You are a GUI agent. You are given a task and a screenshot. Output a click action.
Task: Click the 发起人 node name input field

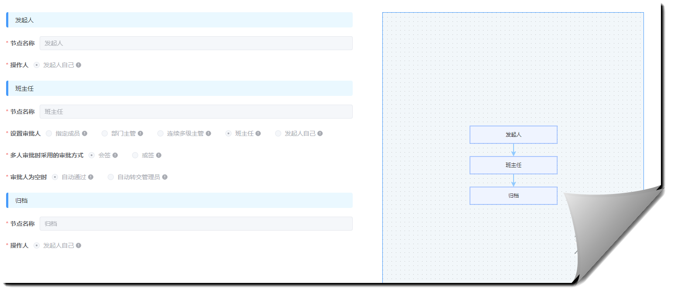tap(196, 43)
